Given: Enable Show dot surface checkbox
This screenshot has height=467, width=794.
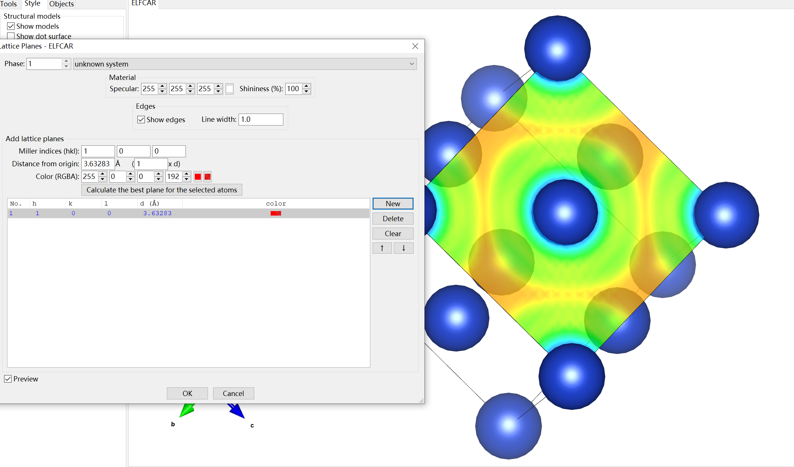Looking at the screenshot, I should coord(11,36).
